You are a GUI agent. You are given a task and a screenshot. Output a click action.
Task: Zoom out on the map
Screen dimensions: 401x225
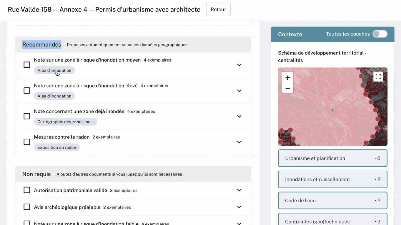287,88
